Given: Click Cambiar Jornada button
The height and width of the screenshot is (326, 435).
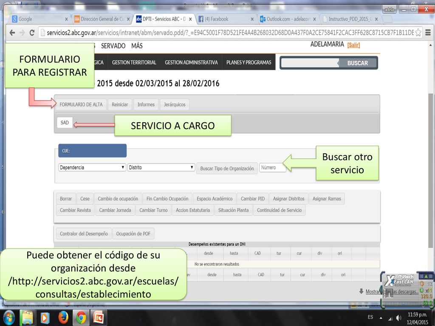Looking at the screenshot, I should (x=115, y=210).
